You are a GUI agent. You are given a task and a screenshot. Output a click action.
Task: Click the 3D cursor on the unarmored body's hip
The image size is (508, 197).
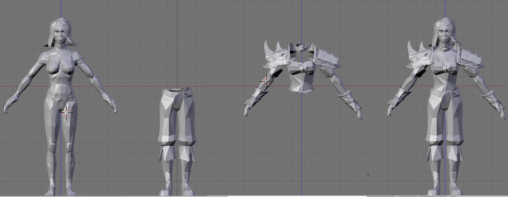[67, 112]
